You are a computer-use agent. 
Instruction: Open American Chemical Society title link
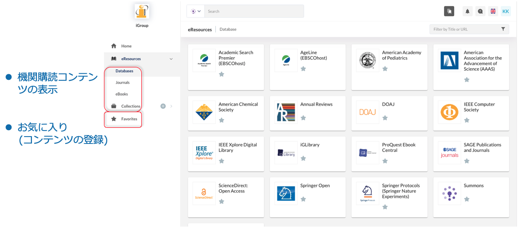point(238,107)
